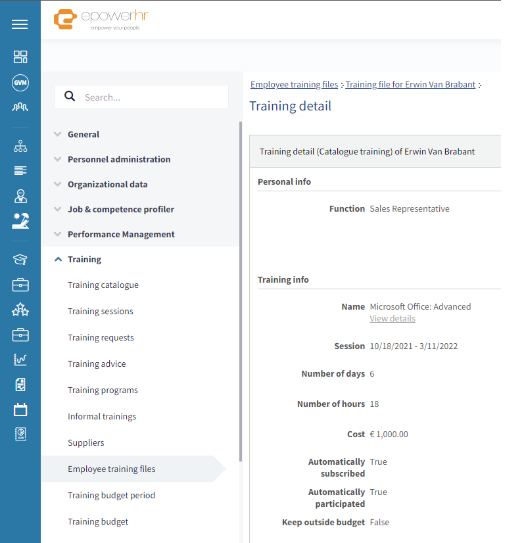This screenshot has height=543, width=524.
Task: Open the beach vacation icon in sidebar
Action: (x=20, y=221)
